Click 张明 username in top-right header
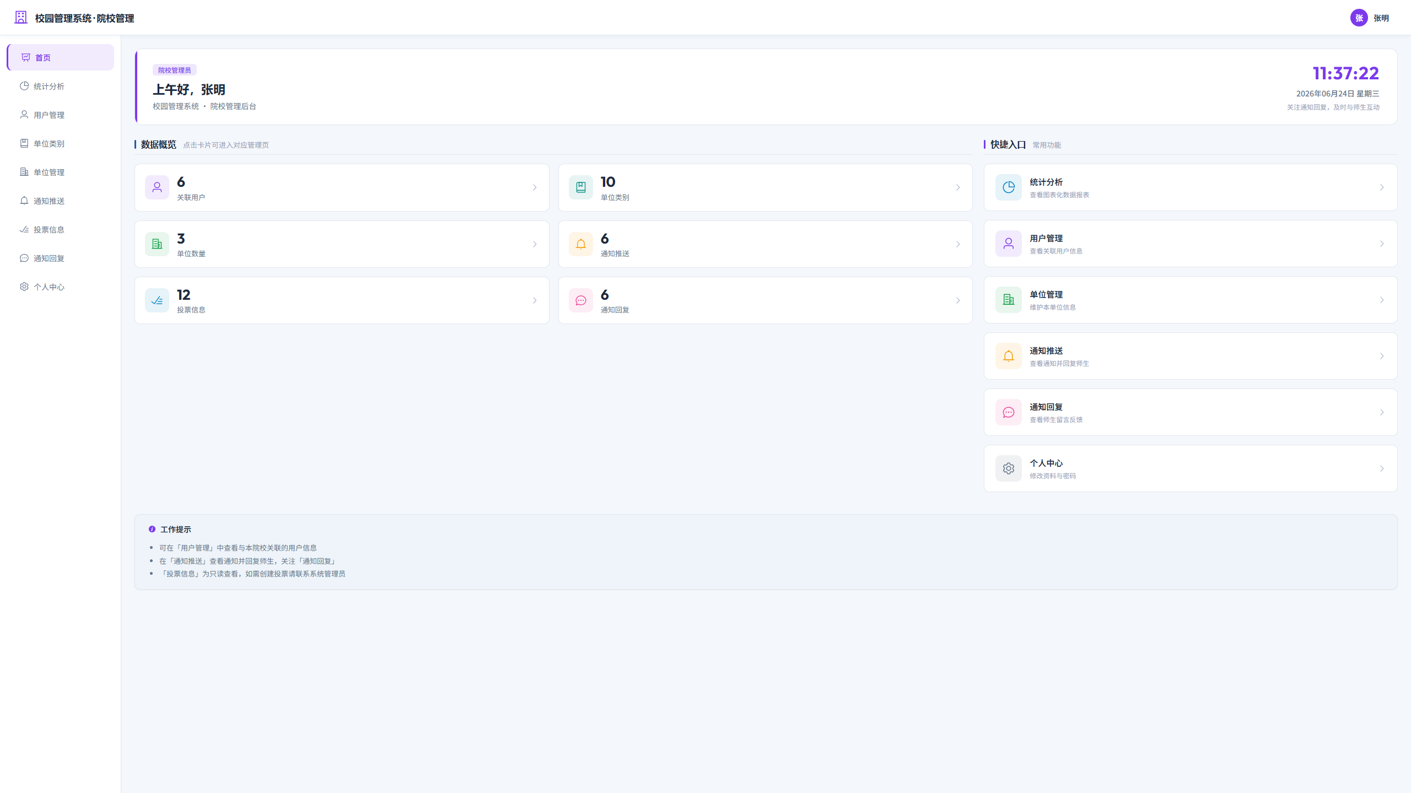Image resolution: width=1411 pixels, height=793 pixels. click(1381, 18)
